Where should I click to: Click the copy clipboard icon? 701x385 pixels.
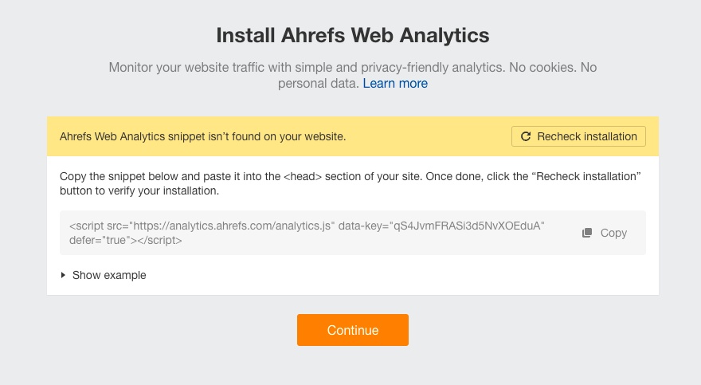point(587,233)
